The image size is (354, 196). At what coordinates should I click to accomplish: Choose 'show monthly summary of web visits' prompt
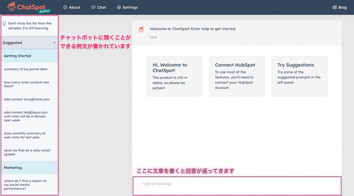pyautogui.click(x=25, y=135)
